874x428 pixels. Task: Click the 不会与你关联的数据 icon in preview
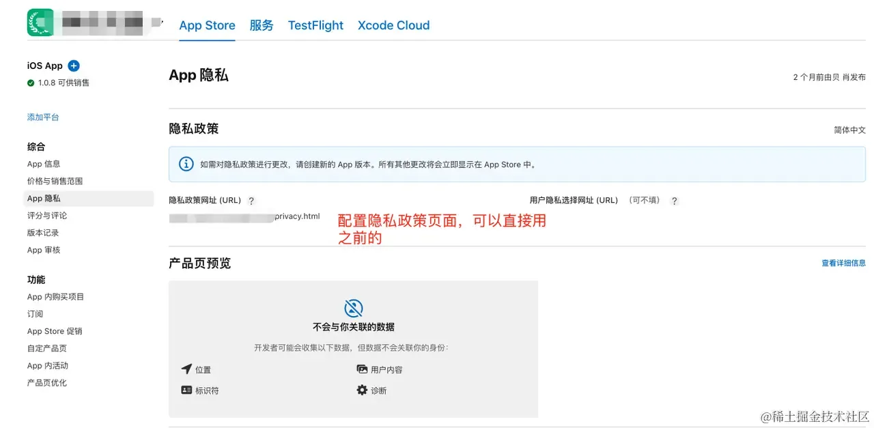[353, 308]
